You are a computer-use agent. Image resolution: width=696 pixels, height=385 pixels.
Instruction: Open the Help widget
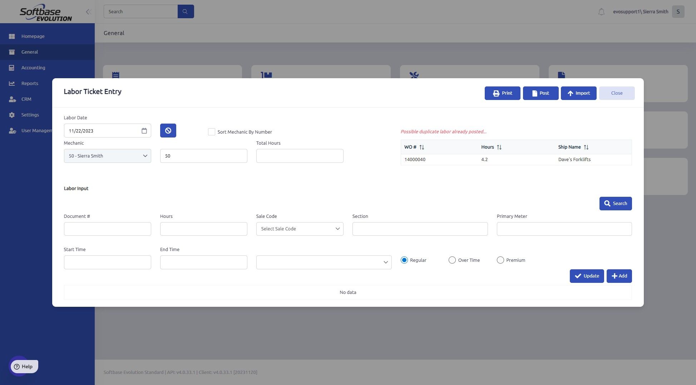click(x=24, y=366)
